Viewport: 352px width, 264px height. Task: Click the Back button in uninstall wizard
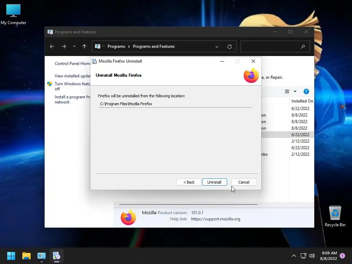(x=189, y=182)
